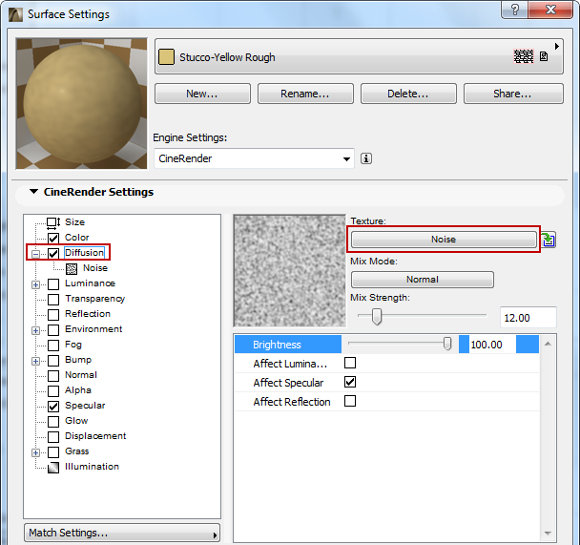Collapse the CineRender Settings panel triangle

[x=33, y=192]
